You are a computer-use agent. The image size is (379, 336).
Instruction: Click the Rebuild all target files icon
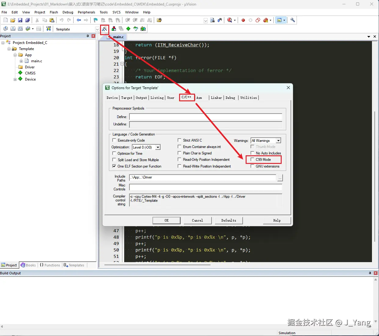[20, 29]
